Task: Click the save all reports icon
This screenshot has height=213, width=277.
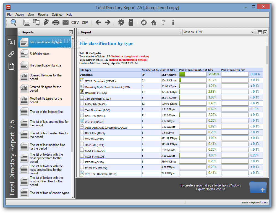Action: coord(36,22)
